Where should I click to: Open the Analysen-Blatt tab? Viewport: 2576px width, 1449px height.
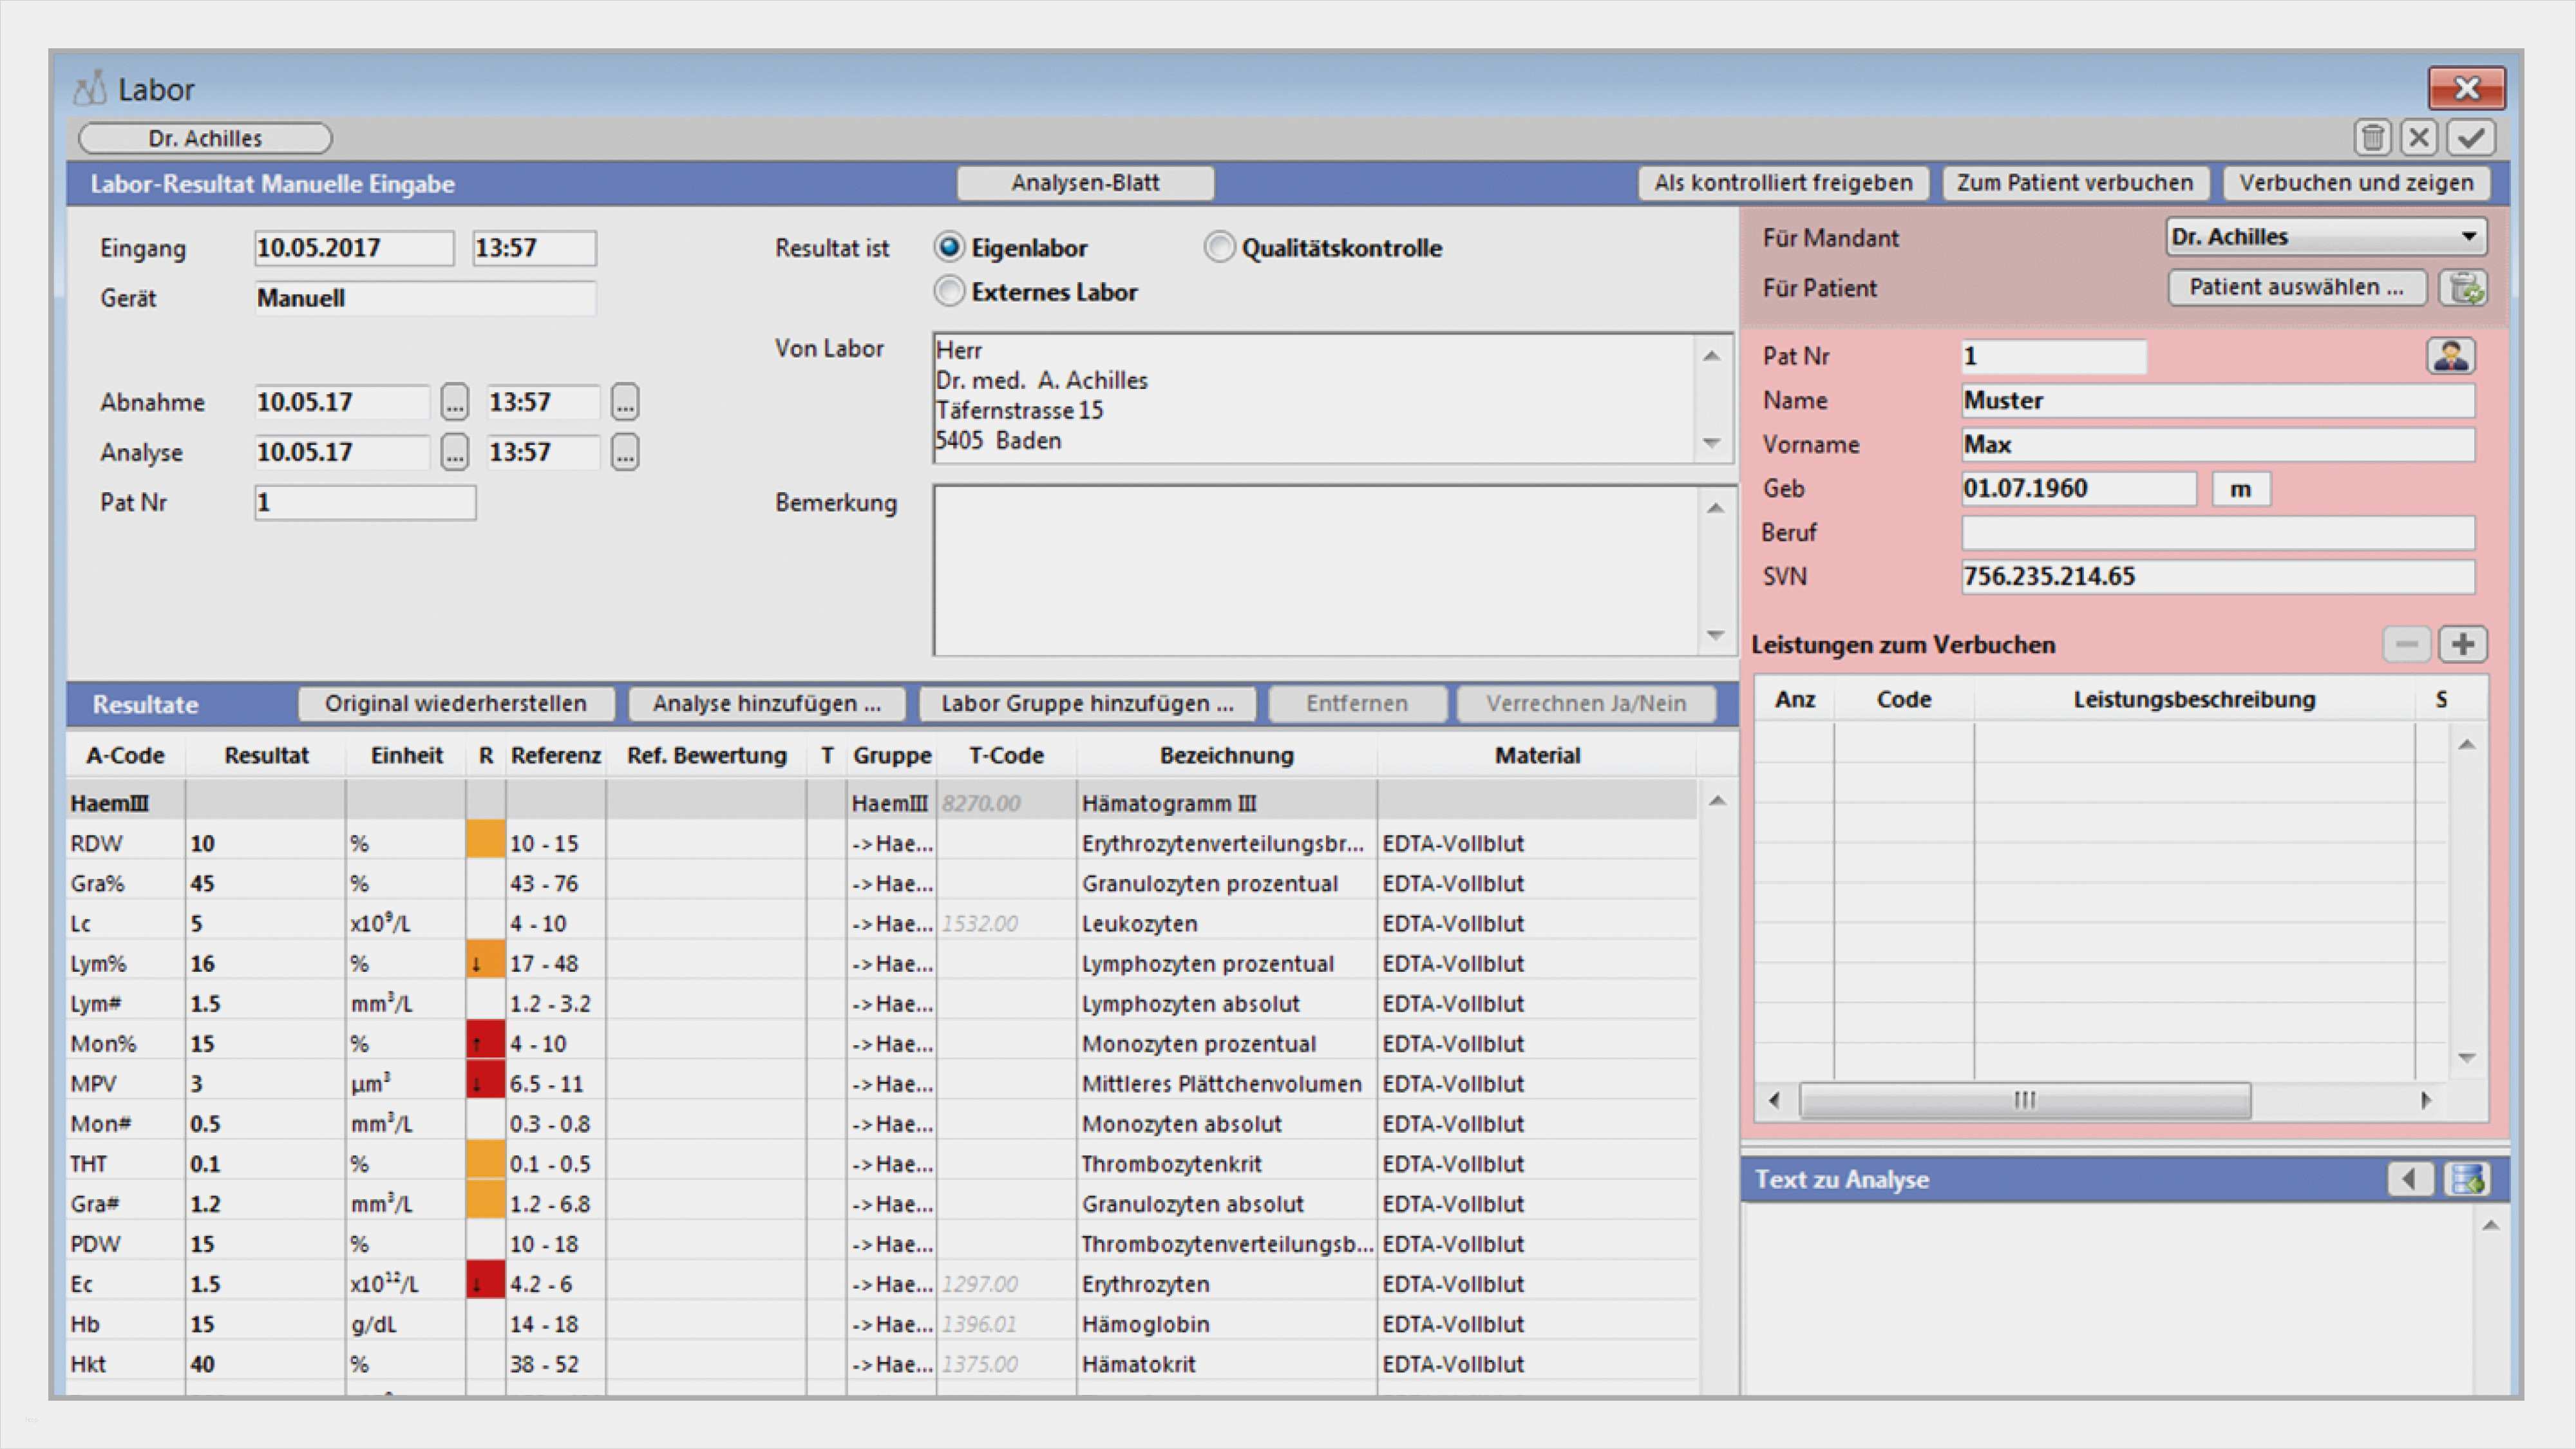[1085, 183]
